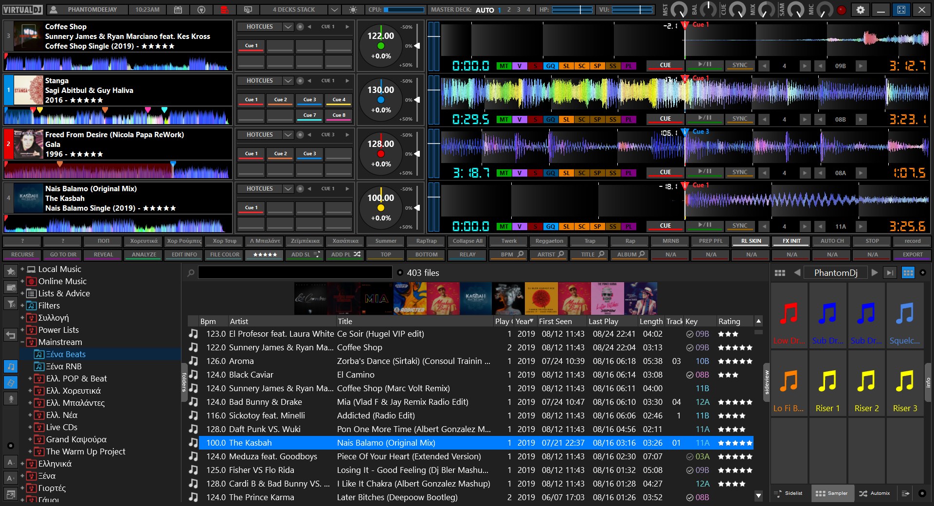
Task: Open the 4 DECKS STACK layout dropdown
Action: click(334, 10)
